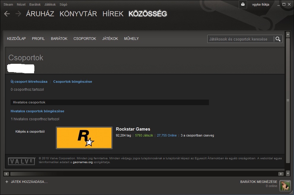294x195 pixels.
Task: Go back with the left arrow
Action: click(x=7, y=14)
